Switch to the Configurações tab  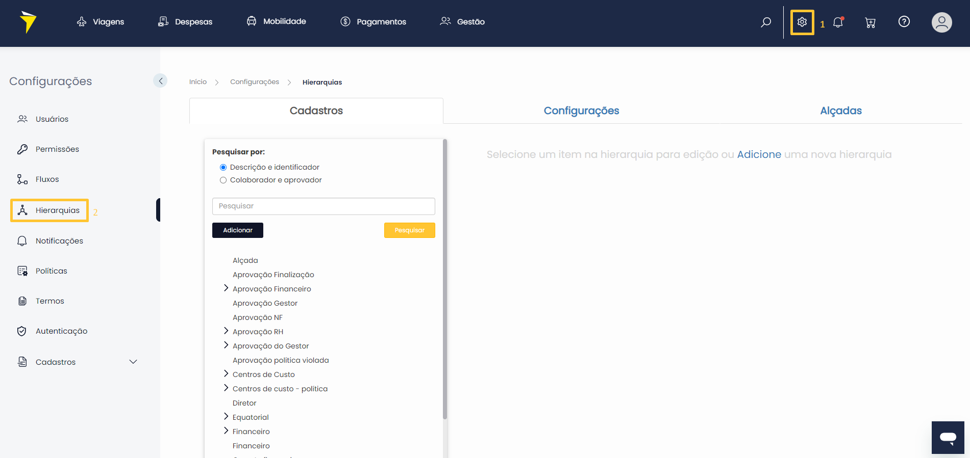tap(581, 111)
